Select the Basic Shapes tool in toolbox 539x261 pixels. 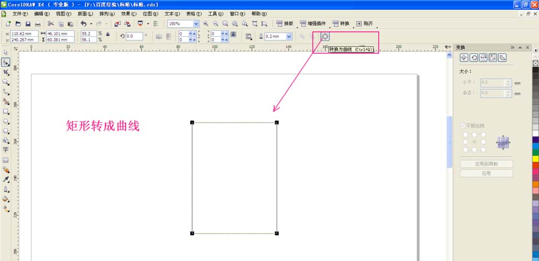click(x=5, y=140)
